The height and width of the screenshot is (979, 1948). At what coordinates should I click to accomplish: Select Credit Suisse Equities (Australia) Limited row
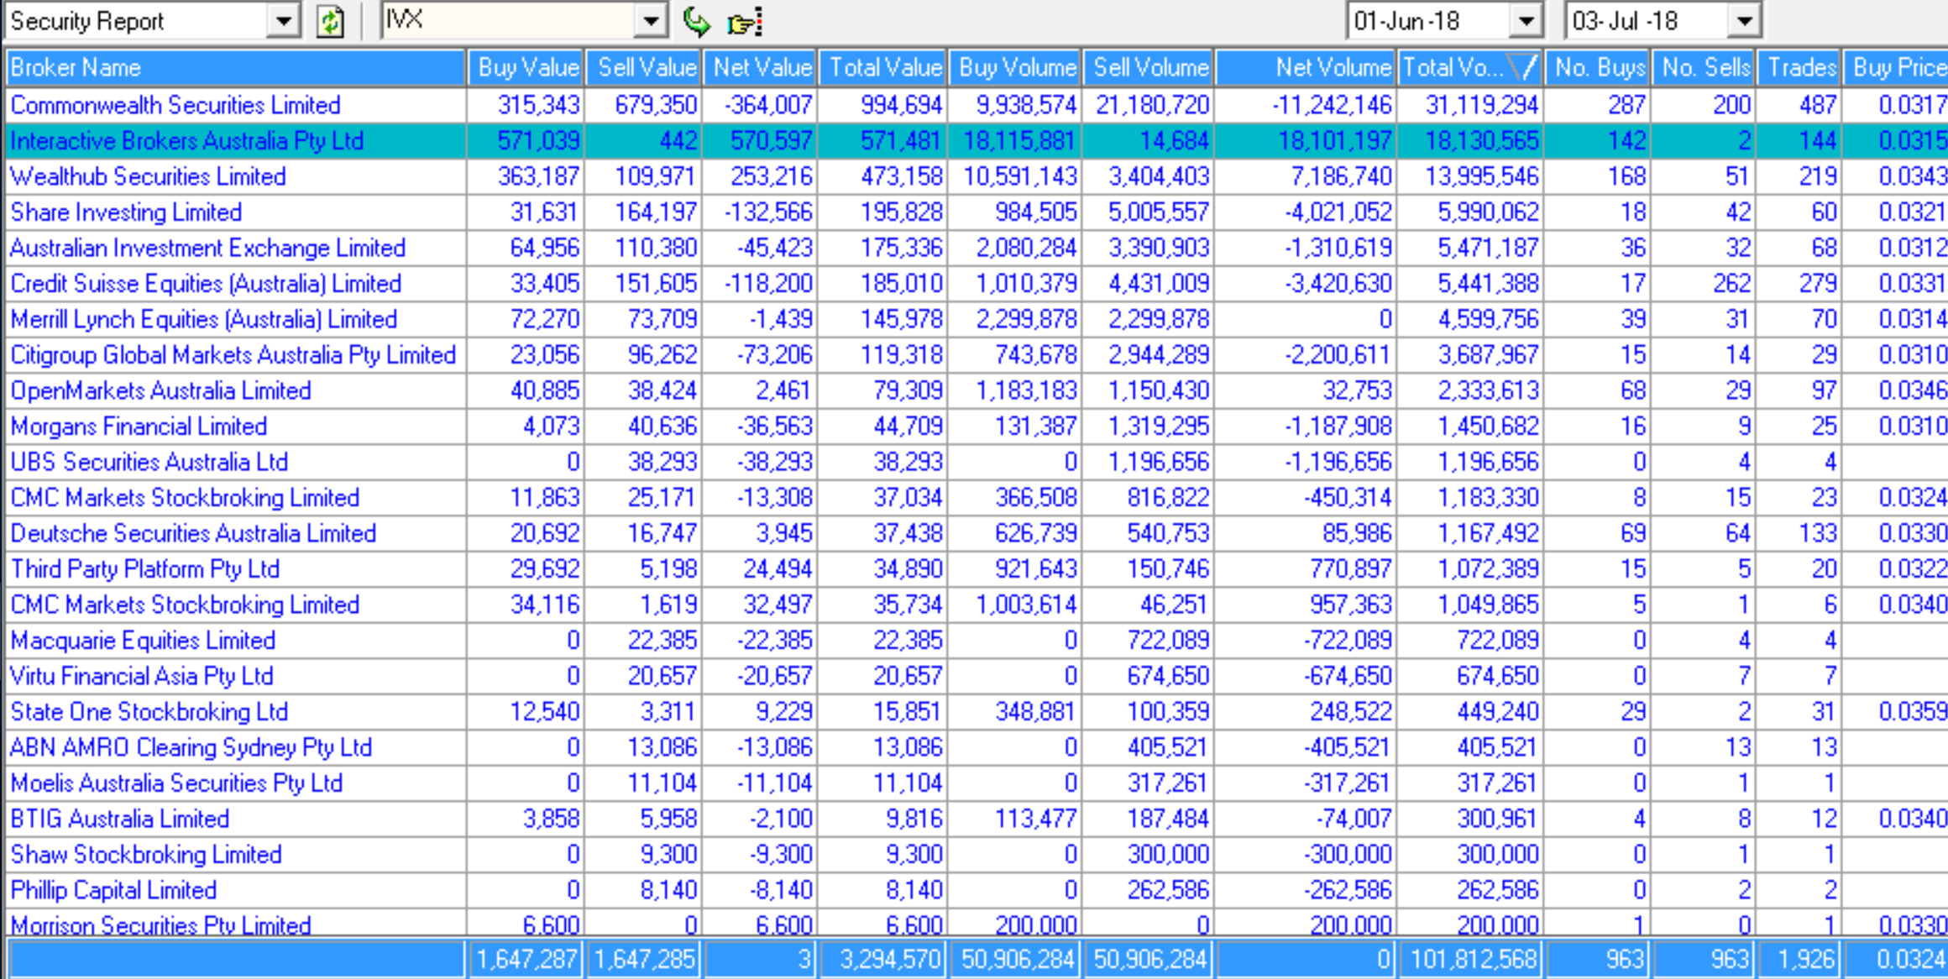(977, 284)
